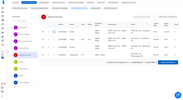
Task: Select driver Ana Lozano driver
Action: 25,41
